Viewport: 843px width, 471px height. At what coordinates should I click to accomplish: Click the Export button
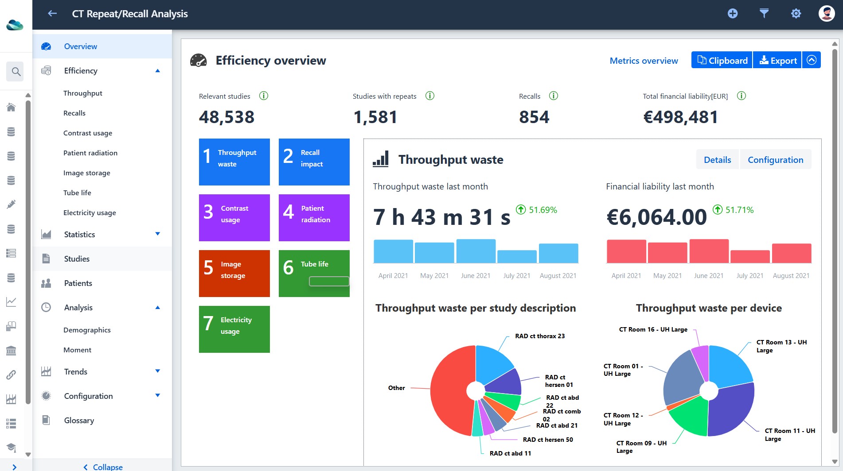point(778,60)
